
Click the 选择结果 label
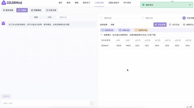104,25
